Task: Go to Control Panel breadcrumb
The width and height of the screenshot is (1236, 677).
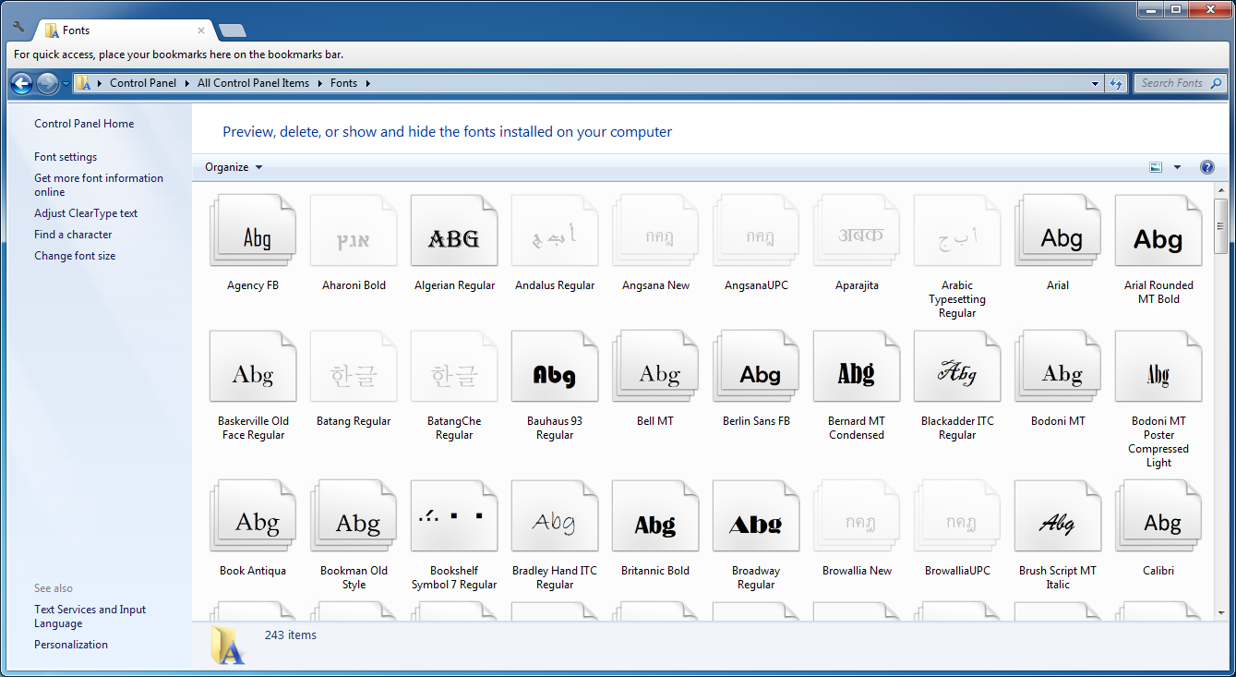Action: pos(143,83)
